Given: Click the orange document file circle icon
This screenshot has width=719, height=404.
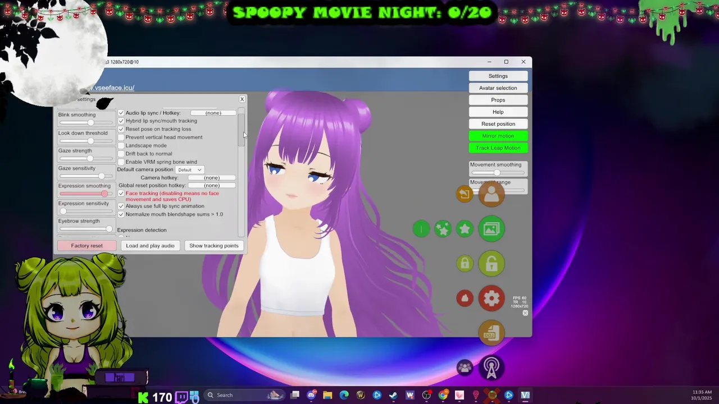Looking at the screenshot, I should (x=492, y=333).
